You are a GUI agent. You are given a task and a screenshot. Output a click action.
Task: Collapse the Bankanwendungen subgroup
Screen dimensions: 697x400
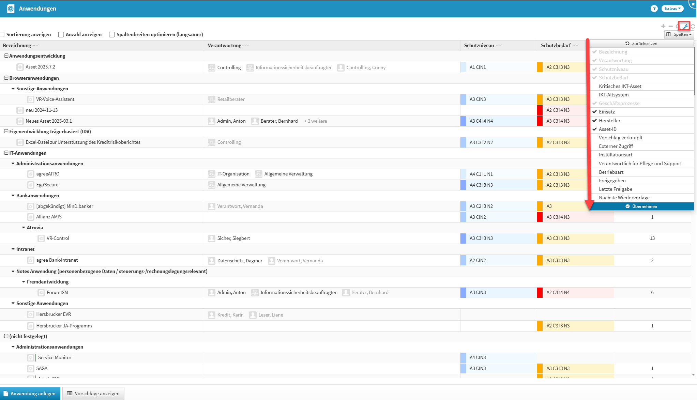point(13,196)
